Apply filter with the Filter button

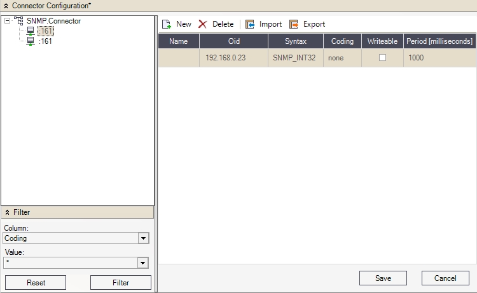(121, 283)
